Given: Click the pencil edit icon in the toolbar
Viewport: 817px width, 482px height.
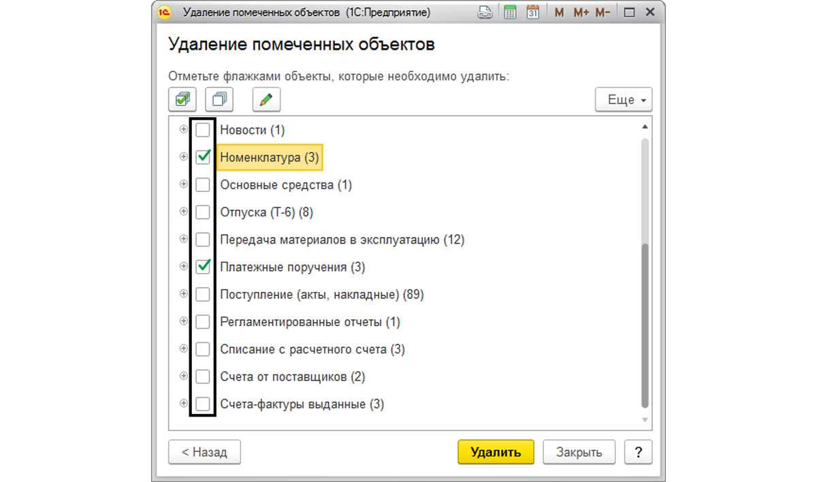Looking at the screenshot, I should tap(266, 99).
